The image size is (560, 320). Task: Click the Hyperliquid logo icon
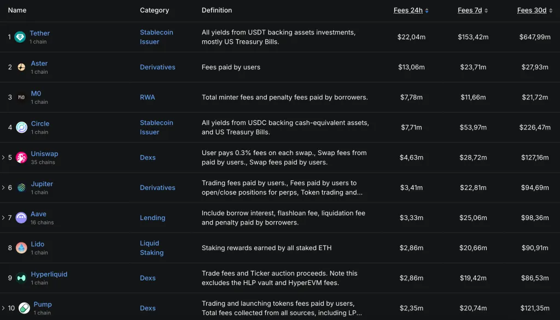pyautogui.click(x=21, y=278)
